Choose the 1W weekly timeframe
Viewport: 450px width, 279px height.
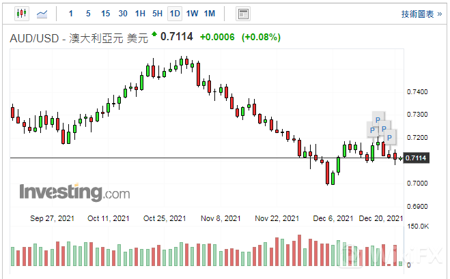[192, 13]
